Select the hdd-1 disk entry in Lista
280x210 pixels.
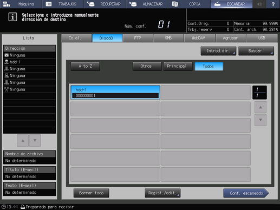(x=29, y=62)
